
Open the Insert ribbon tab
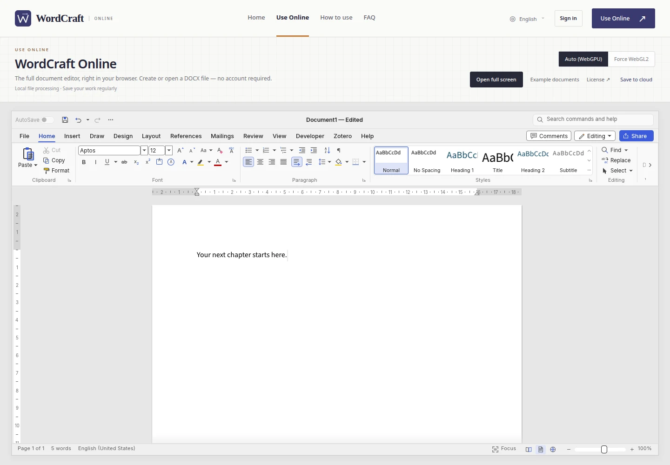(x=72, y=136)
